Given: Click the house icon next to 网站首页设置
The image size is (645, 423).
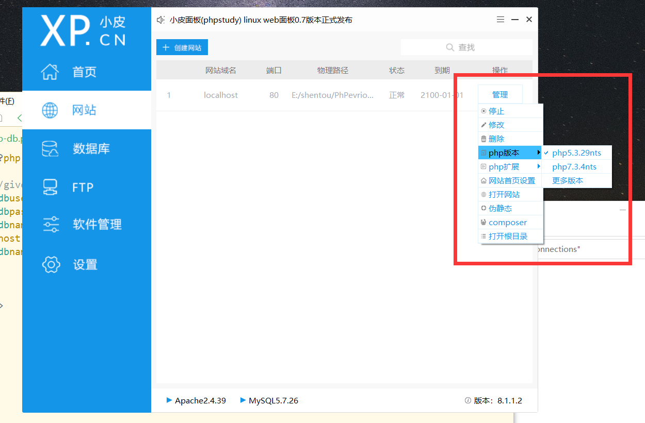Looking at the screenshot, I should [x=483, y=181].
